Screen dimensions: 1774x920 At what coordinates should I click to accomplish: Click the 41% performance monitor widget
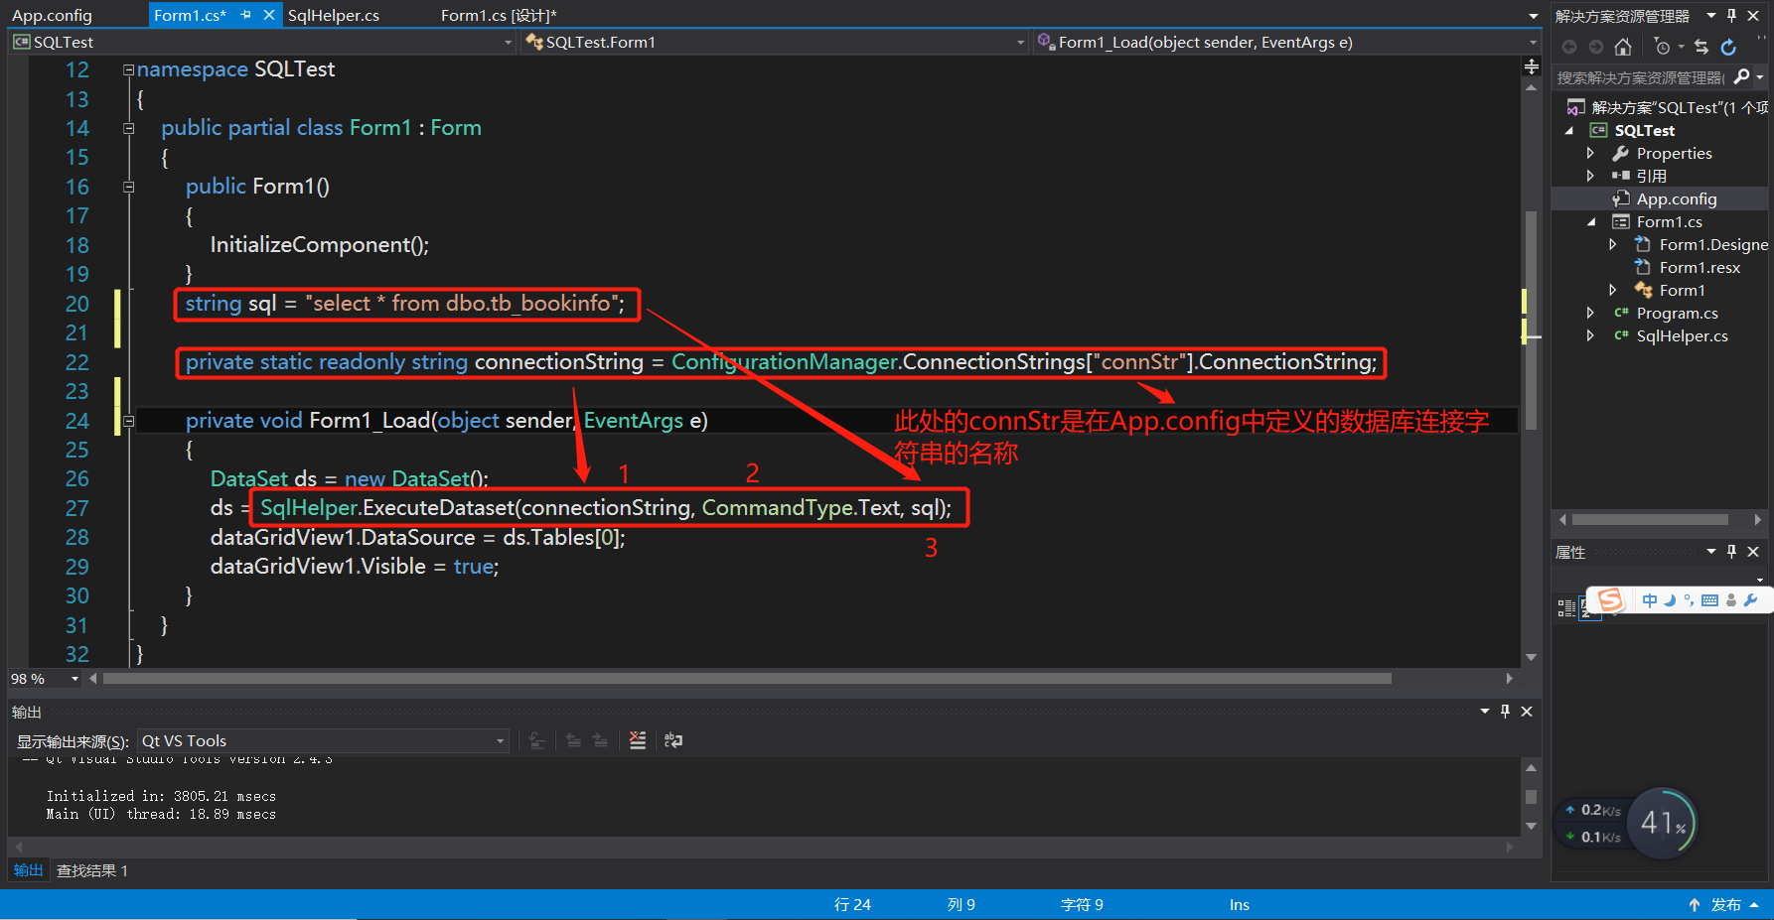coord(1663,823)
